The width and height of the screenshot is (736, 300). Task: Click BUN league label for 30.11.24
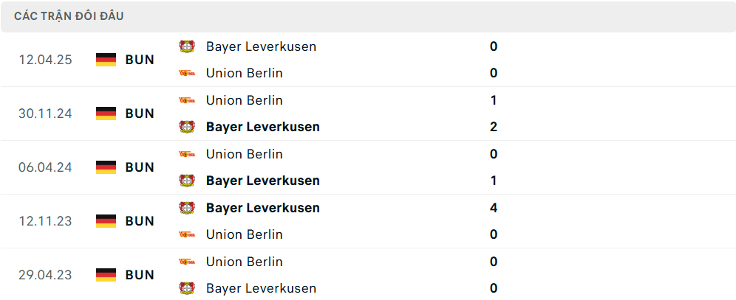click(x=140, y=114)
